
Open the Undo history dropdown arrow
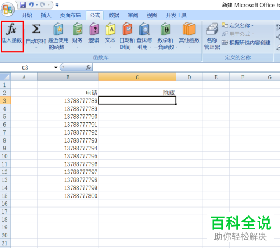click(x=37, y=5)
